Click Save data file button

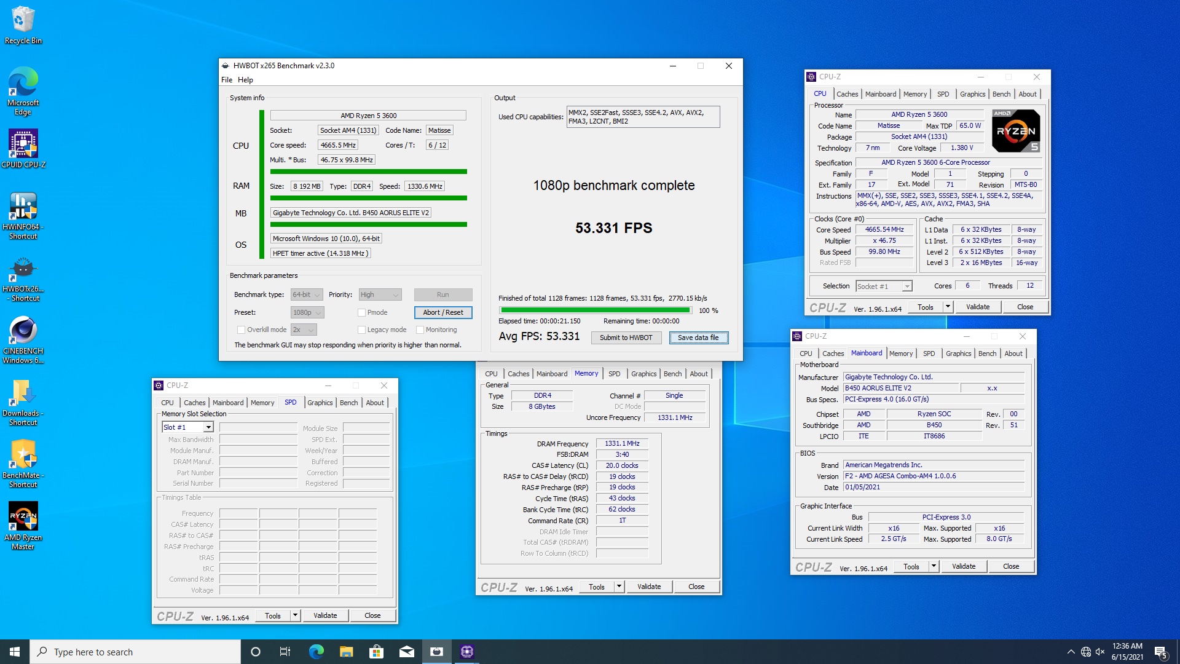point(698,338)
